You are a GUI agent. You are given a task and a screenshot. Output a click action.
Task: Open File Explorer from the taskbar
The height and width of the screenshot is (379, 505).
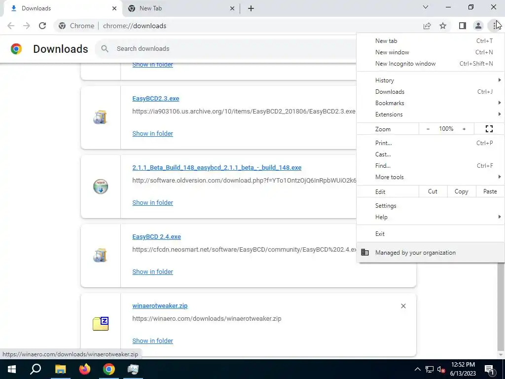[x=60, y=369]
